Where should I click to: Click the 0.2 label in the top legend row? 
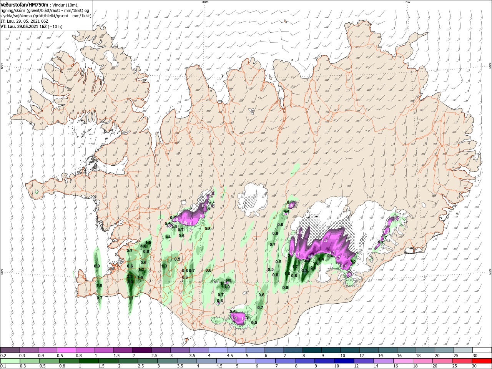coord(3,356)
